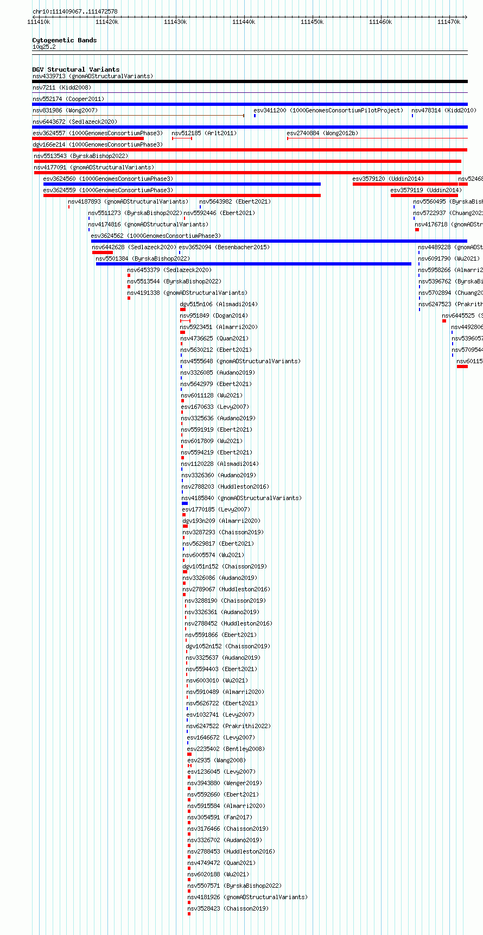483x935 pixels.
Task: Click nsv3943880 (Wenger2019) label
Action: click(225, 783)
